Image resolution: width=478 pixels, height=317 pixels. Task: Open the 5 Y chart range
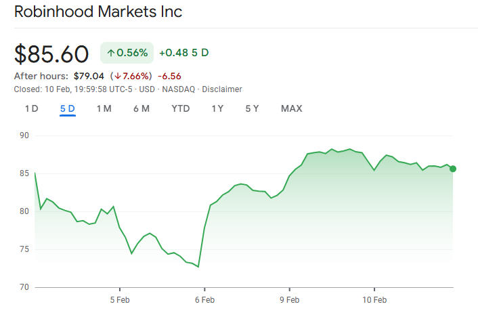[x=252, y=108]
